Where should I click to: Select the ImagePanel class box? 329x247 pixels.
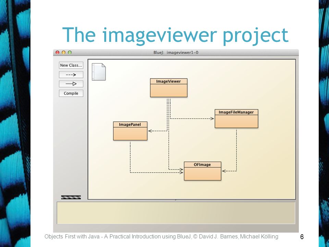tap(130, 131)
